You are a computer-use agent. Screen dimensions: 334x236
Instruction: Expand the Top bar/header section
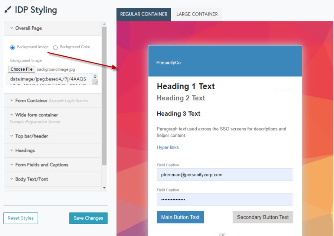(x=52, y=136)
